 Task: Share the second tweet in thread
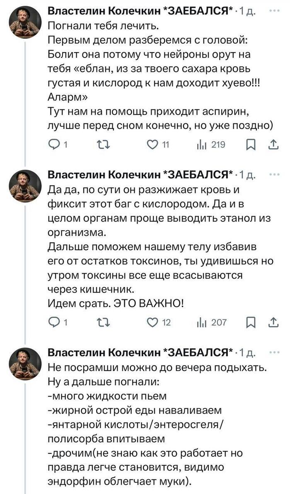pos(274,322)
